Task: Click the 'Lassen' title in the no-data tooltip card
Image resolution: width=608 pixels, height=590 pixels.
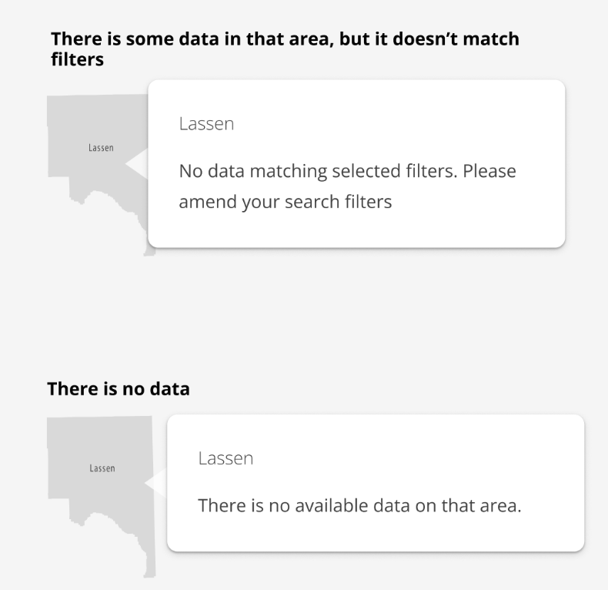Action: pos(225,459)
